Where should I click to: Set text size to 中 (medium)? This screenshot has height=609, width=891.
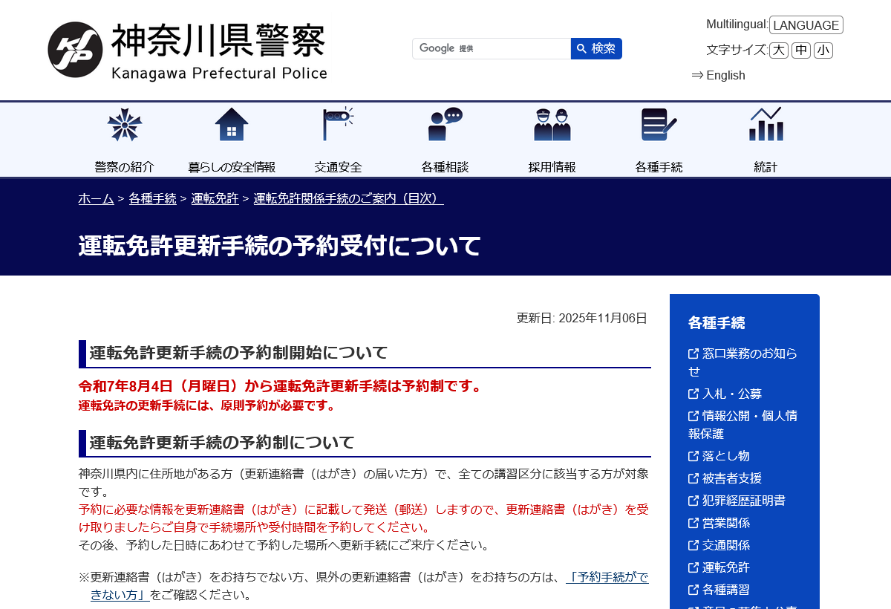[x=800, y=50]
